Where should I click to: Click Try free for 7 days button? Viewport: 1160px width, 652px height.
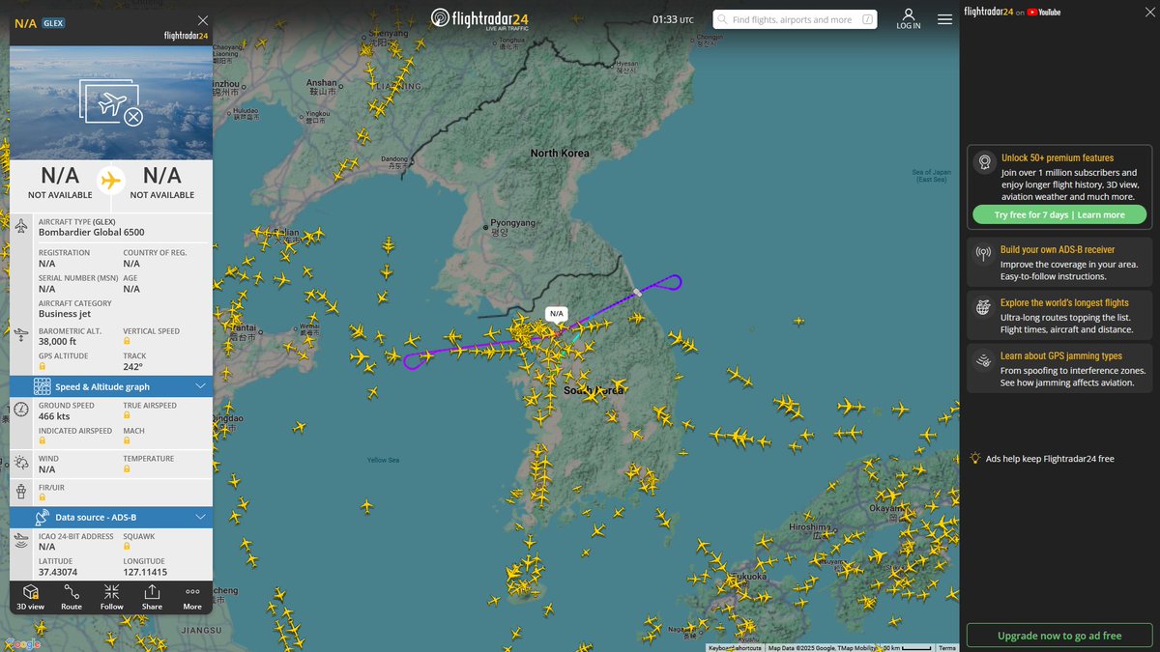point(1059,214)
